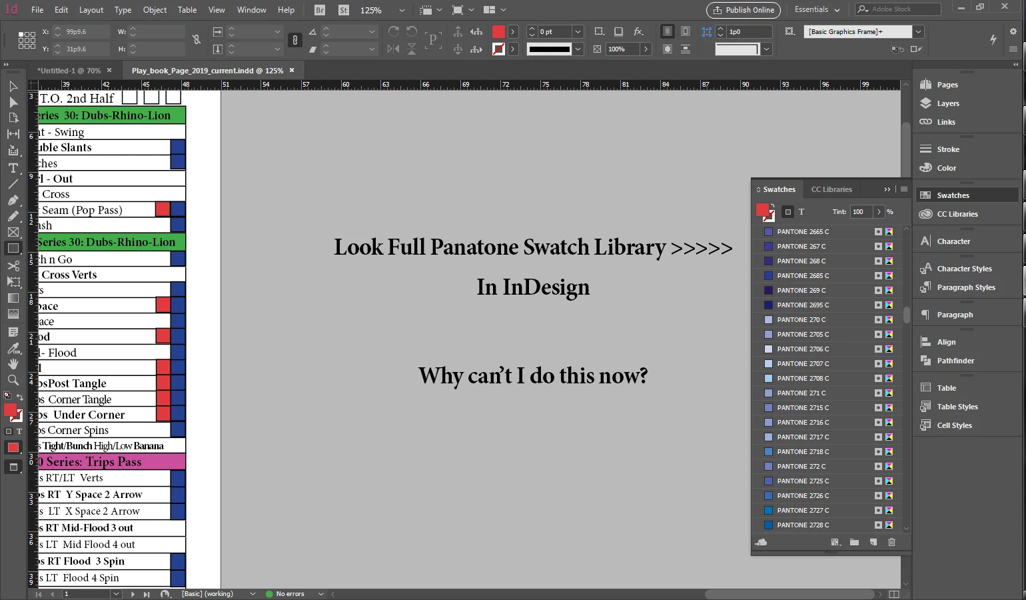Activate the Free Transform tool

pyautogui.click(x=13, y=282)
